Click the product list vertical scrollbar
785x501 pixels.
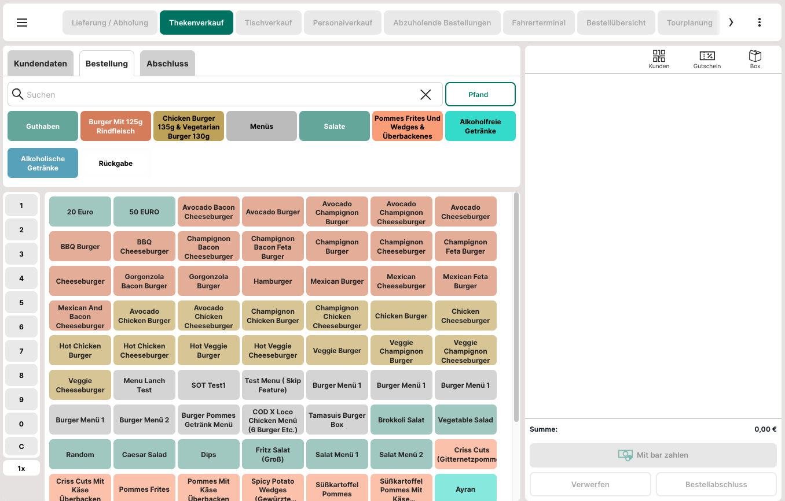coord(516,306)
